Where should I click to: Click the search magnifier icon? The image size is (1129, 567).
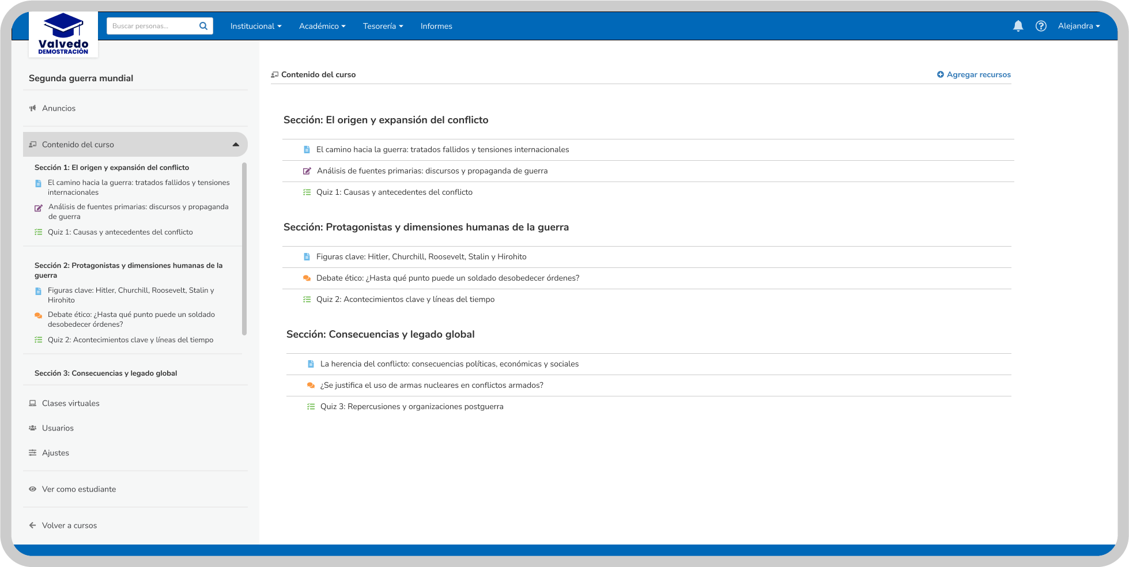click(203, 26)
